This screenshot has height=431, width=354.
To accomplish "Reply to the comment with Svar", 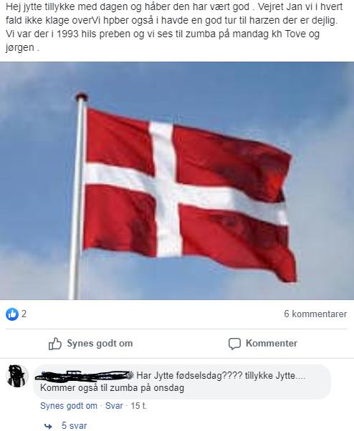I will pyautogui.click(x=114, y=406).
